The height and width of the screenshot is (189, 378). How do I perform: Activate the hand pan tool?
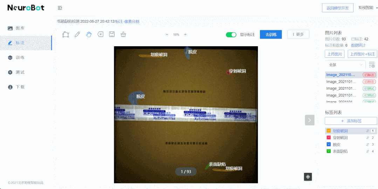click(x=89, y=34)
